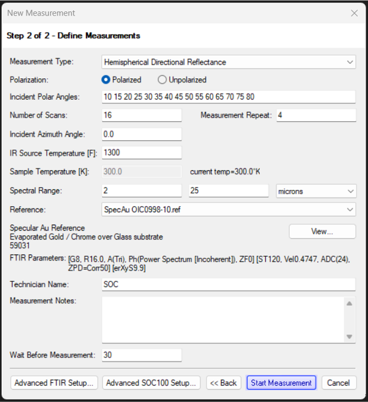Select the Polarized radio button
The image size is (368, 402).
click(x=106, y=79)
